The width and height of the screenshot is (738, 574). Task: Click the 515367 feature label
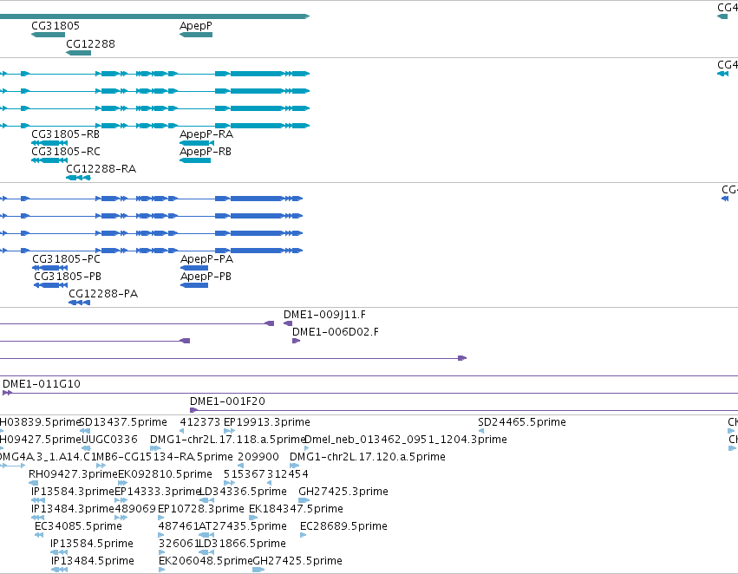coord(245,474)
